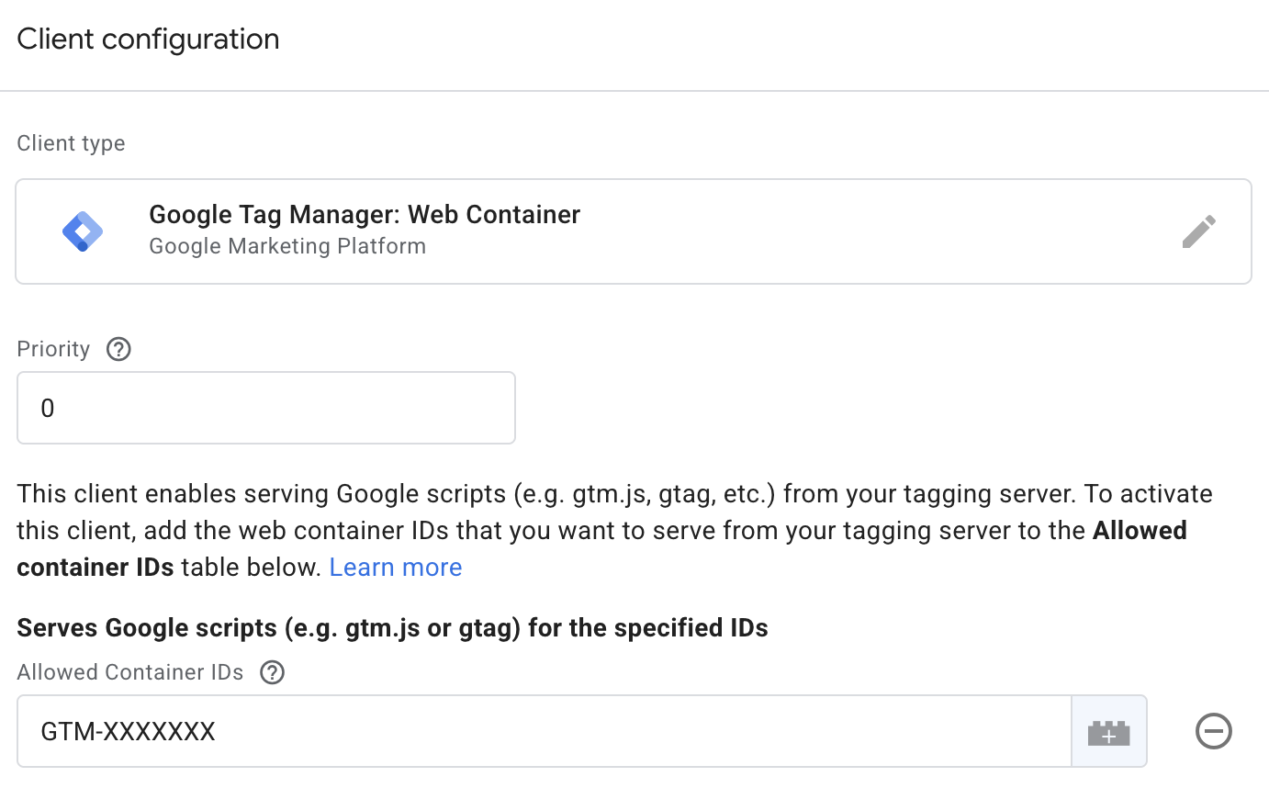This screenshot has width=1269, height=788.
Task: Focus the Priority input field
Action: (x=266, y=408)
